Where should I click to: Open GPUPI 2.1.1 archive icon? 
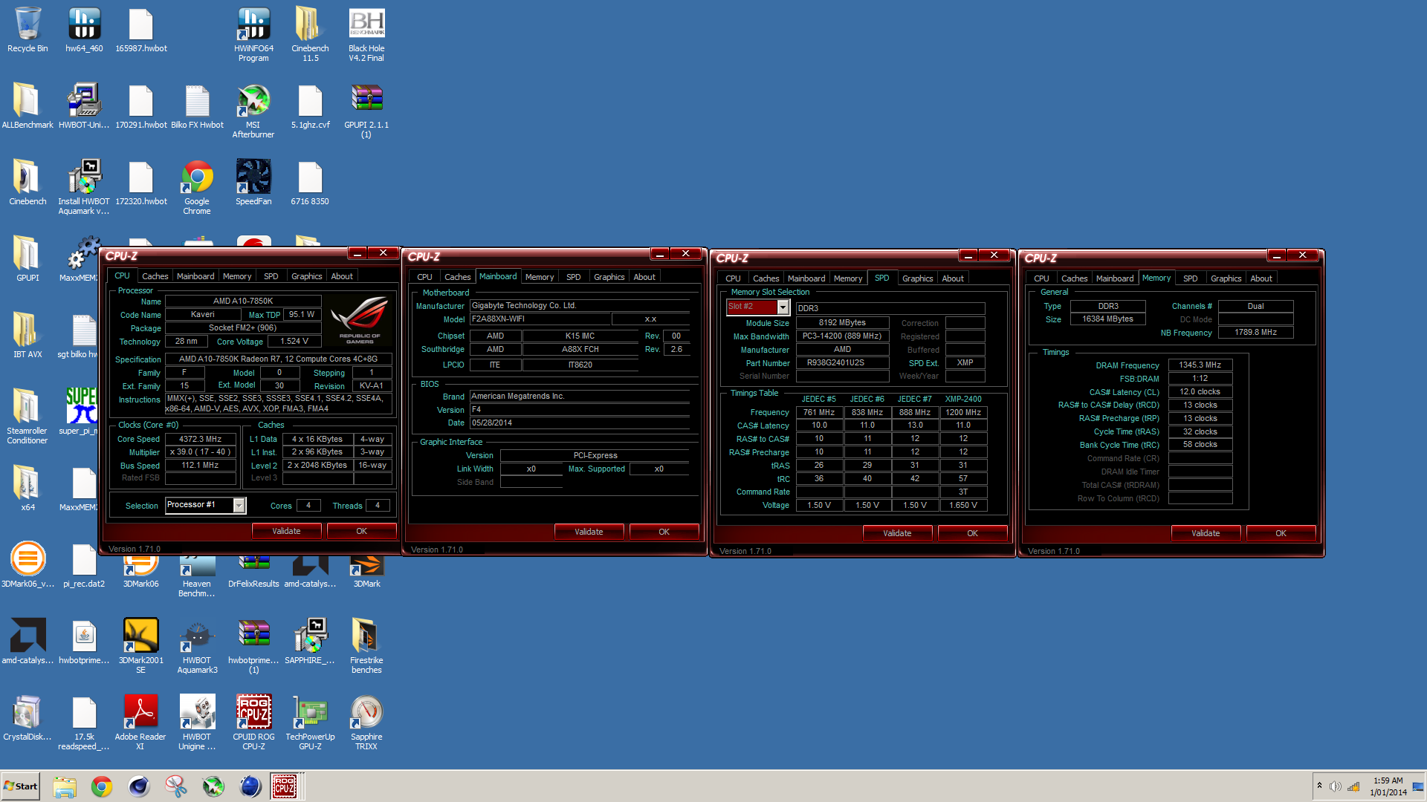[366, 111]
